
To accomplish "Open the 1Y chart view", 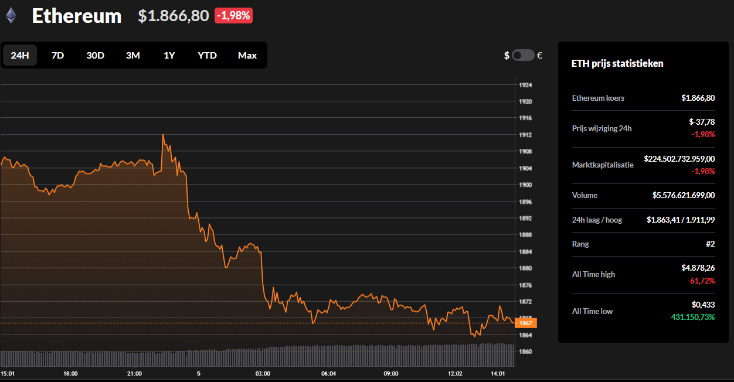I will (x=169, y=55).
